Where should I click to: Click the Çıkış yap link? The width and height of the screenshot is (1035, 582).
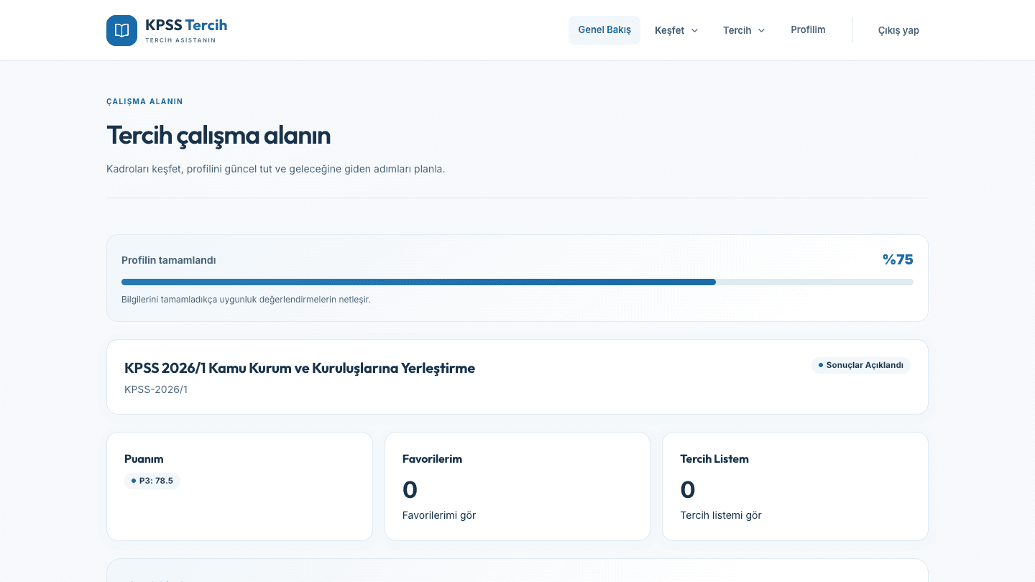[898, 30]
